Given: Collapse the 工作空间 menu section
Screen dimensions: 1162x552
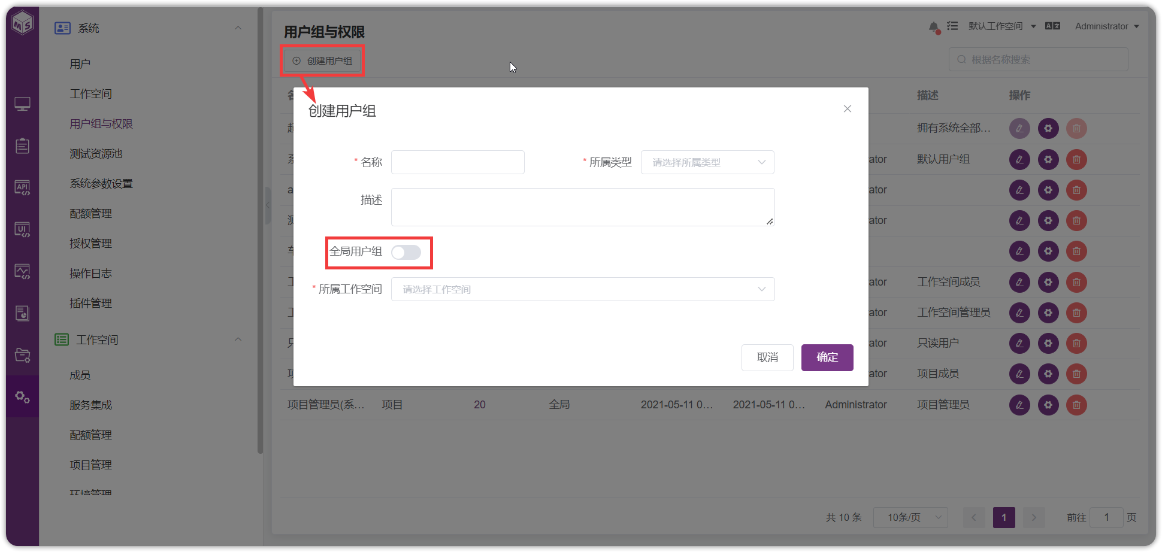Looking at the screenshot, I should coord(238,339).
